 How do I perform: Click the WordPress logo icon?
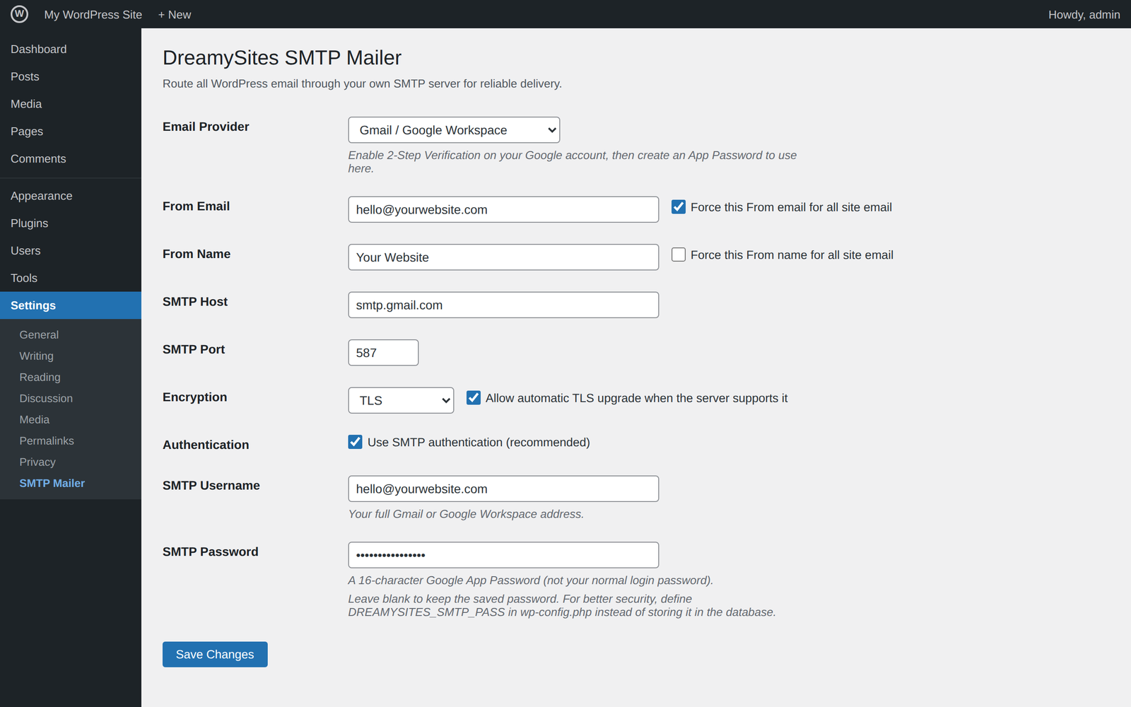tap(19, 14)
